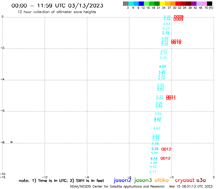Click the 5.42 wave height reading

(x=153, y=167)
